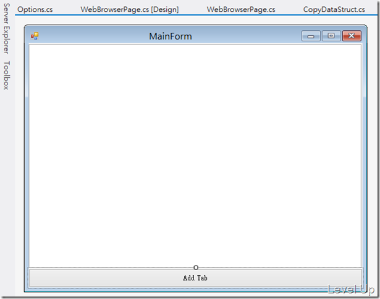Maximize the MainForm designer window
Screen dimensions: 380x299
click(x=331, y=36)
